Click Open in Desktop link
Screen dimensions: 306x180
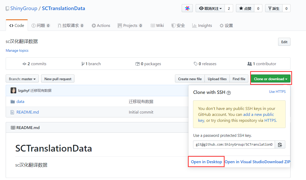pyautogui.click(x=206, y=162)
